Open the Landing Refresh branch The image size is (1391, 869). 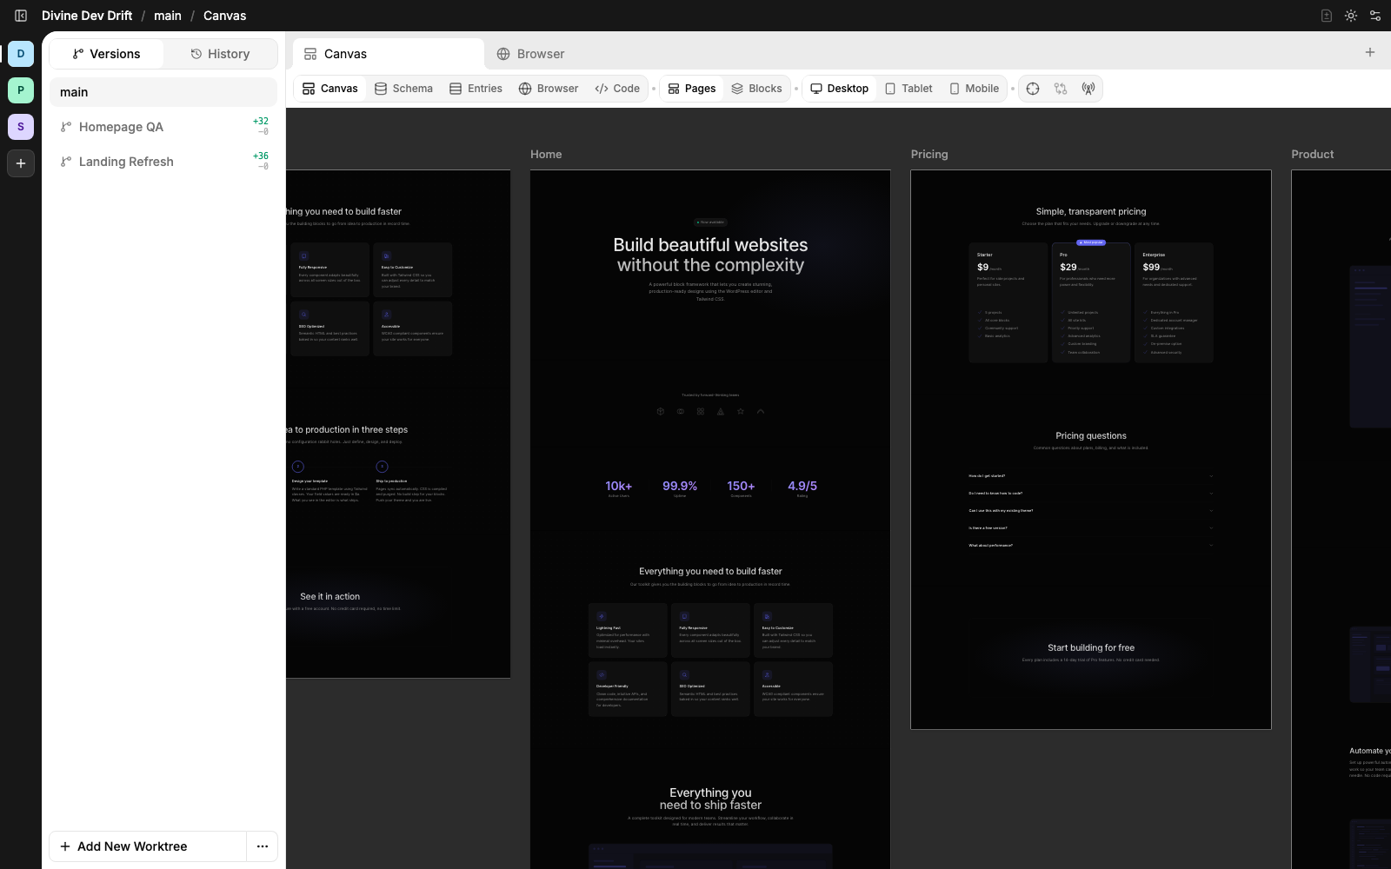pos(163,162)
